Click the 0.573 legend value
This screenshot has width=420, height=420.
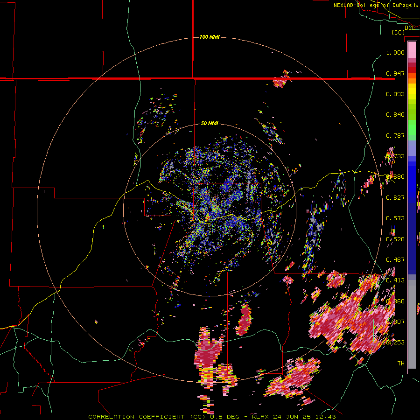click(x=395, y=218)
